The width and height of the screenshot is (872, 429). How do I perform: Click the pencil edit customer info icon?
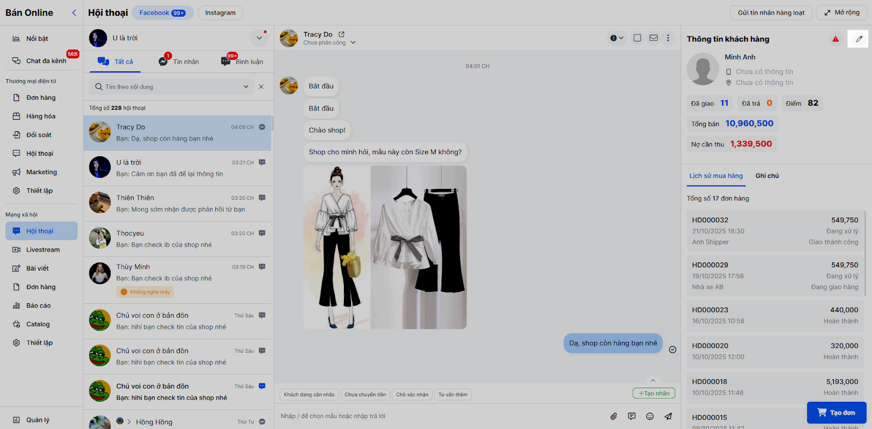858,39
